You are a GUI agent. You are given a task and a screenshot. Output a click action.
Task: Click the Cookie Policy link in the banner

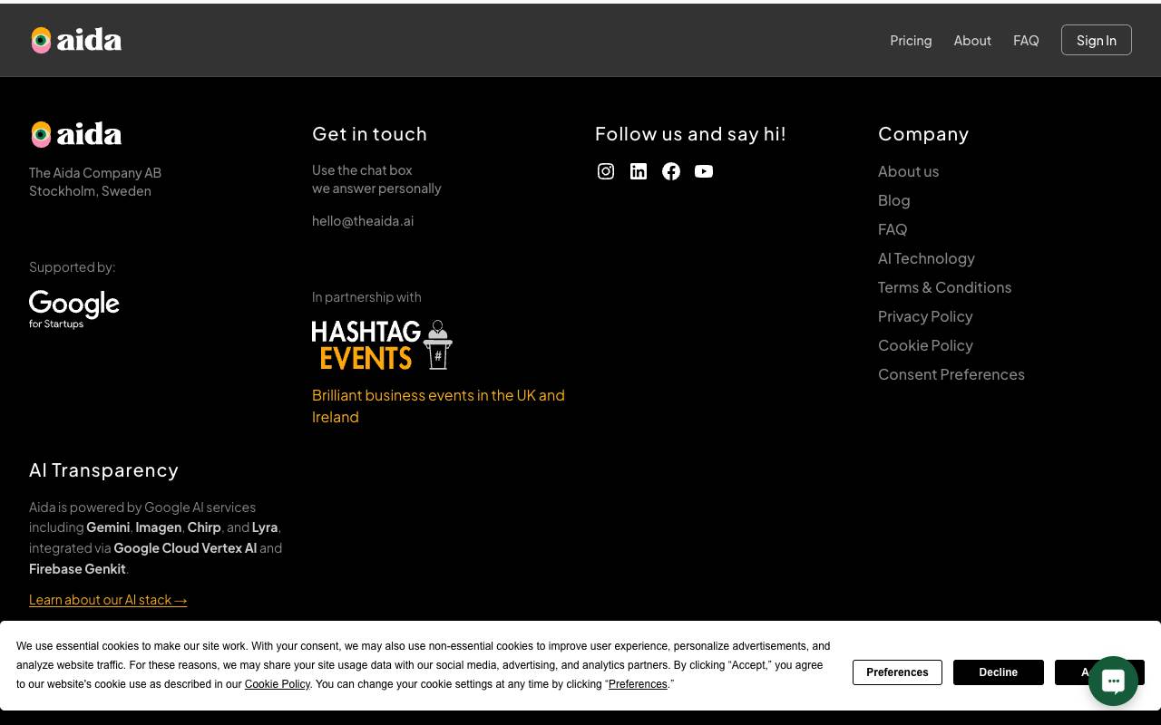point(278,684)
